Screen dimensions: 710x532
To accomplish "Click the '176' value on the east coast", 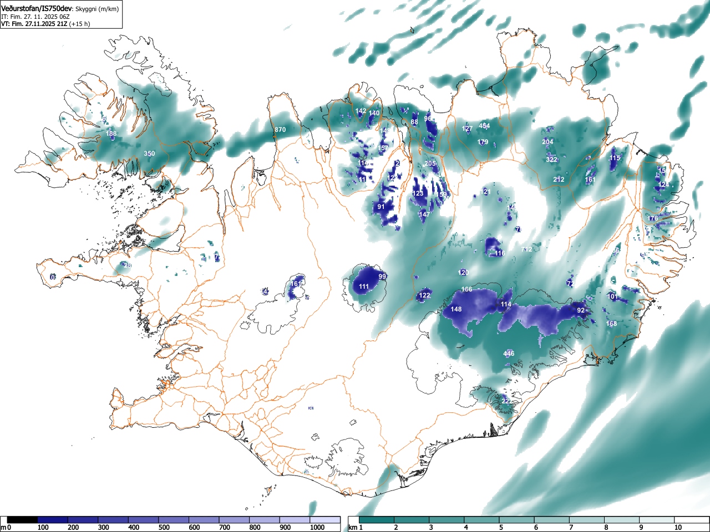I will pyautogui.click(x=653, y=218).
